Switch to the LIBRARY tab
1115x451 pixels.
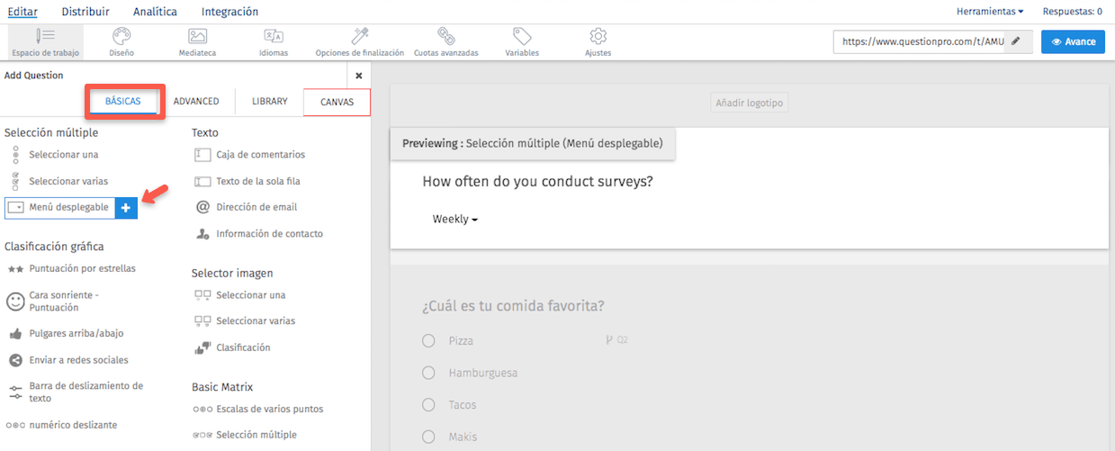269,102
